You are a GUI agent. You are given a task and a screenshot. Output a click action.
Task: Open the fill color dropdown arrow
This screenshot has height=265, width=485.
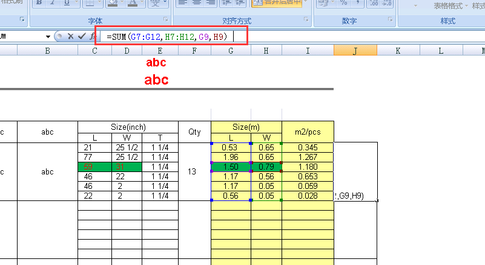click(121, 3)
